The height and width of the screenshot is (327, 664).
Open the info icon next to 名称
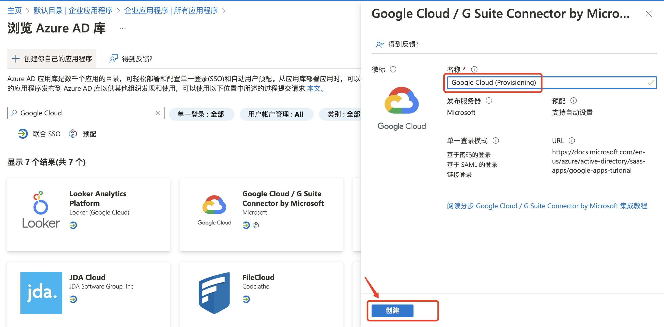(x=474, y=69)
